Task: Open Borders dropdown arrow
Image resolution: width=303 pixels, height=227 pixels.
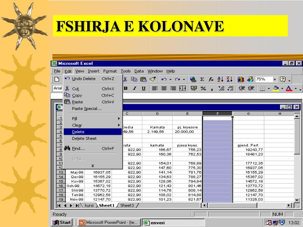Action: point(269,89)
